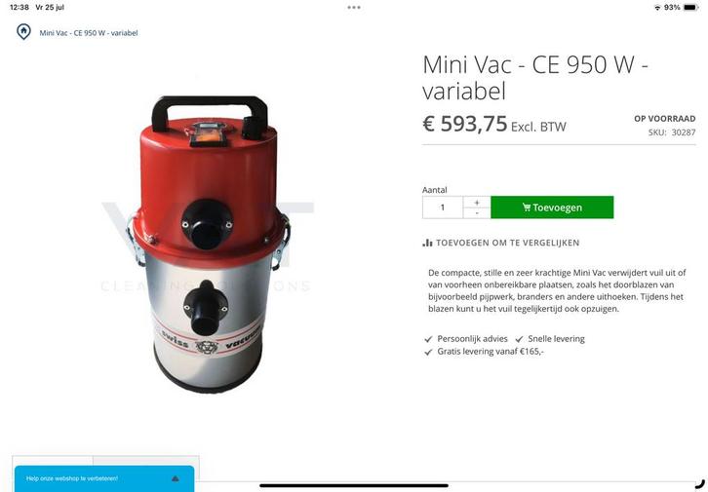Viewport: 708px width, 492px height.
Task: Click the first tab above the feedback bar
Action: (53, 461)
